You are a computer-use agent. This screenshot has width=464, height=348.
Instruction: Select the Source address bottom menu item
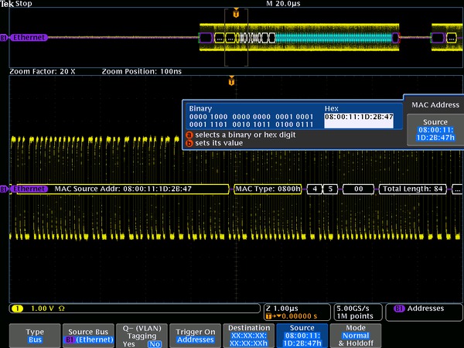[302, 334]
